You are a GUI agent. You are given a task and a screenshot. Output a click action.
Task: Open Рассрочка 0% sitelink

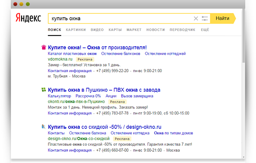pyautogui.click(x=88, y=96)
